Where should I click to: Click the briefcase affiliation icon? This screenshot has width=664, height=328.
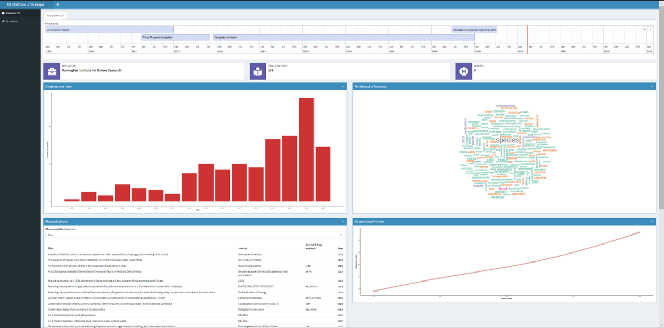(x=52, y=71)
